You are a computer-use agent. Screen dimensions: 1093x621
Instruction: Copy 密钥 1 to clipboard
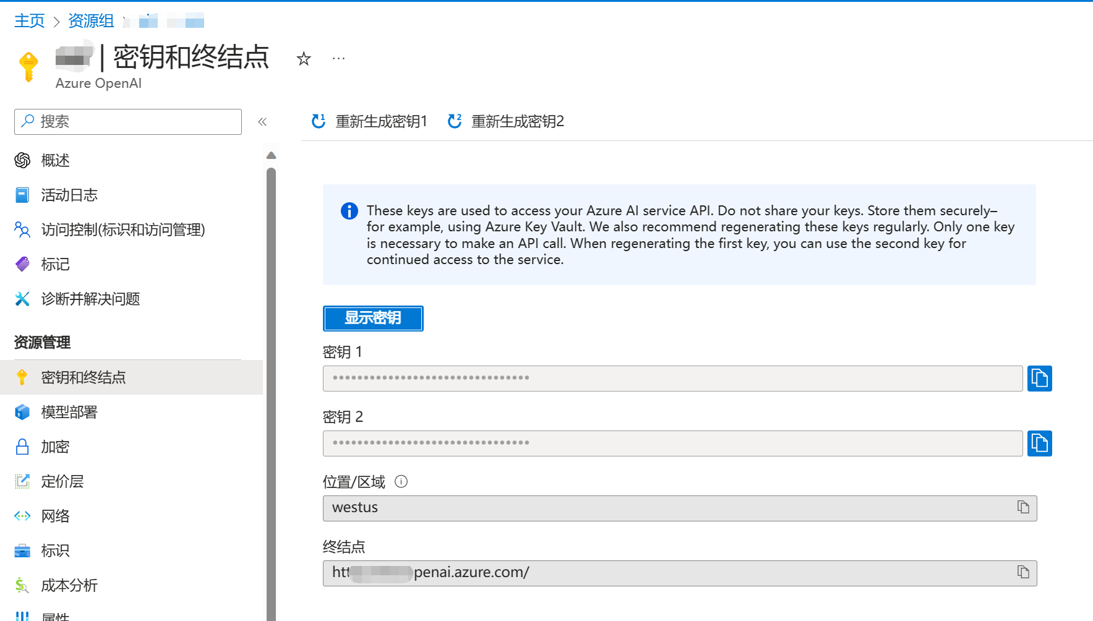[1039, 379]
